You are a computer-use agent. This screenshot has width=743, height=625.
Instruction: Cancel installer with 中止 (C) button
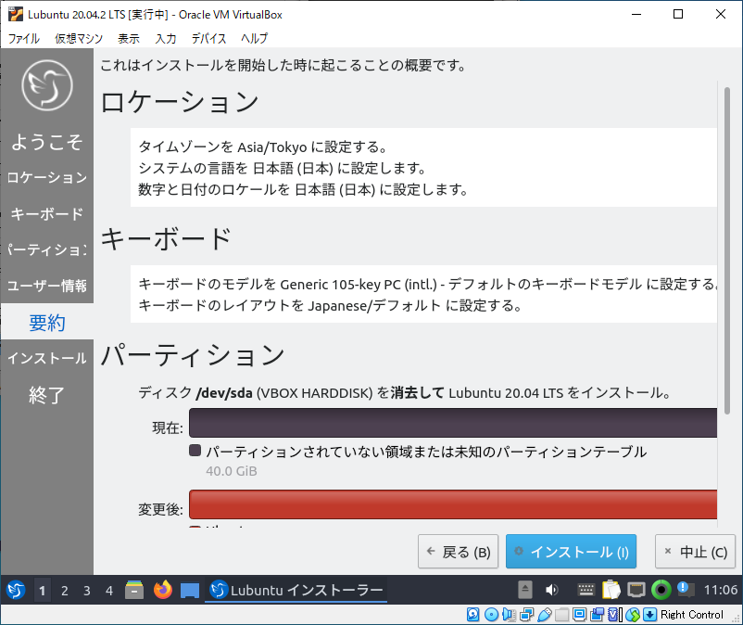[695, 552]
